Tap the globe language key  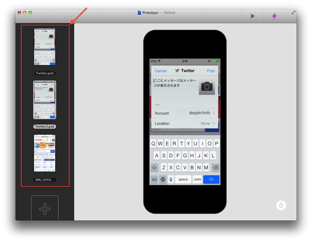click(163, 179)
